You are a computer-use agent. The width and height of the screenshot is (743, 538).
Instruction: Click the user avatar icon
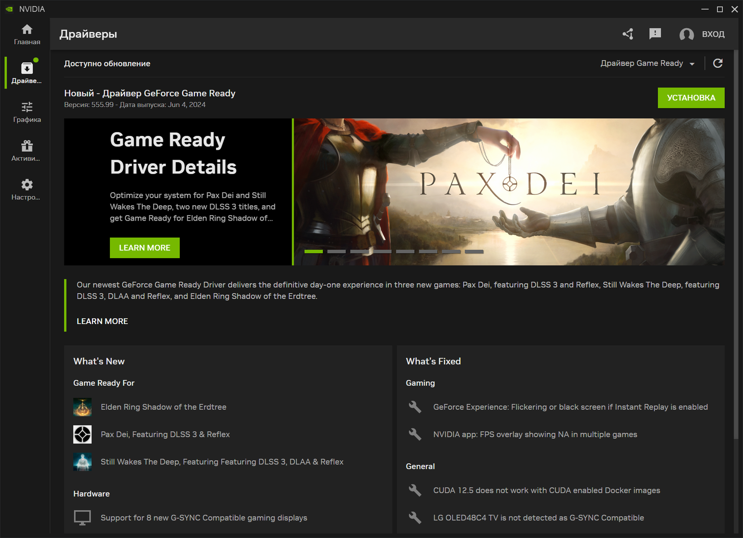click(686, 34)
